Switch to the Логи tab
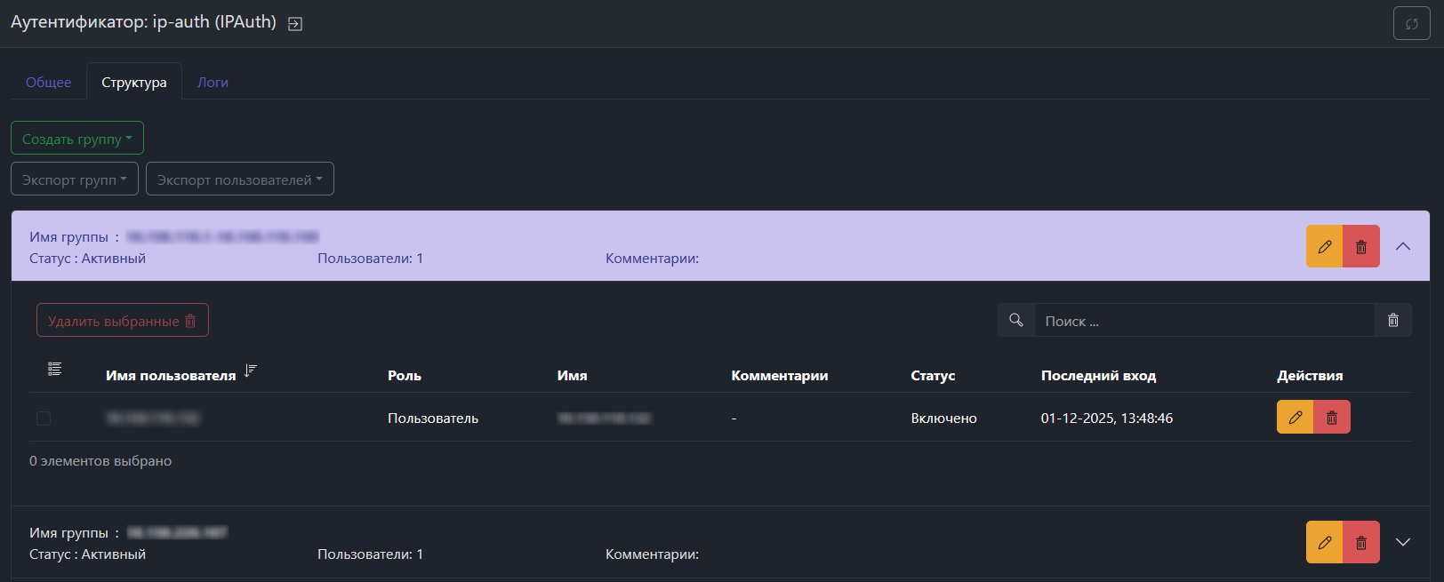This screenshot has height=582, width=1444. click(x=213, y=82)
